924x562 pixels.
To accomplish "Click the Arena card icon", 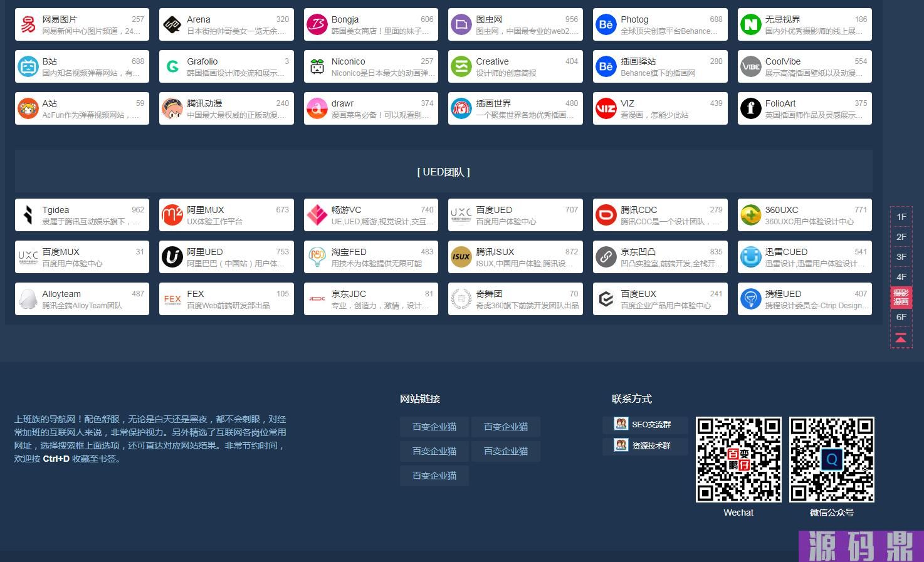I will (172, 24).
